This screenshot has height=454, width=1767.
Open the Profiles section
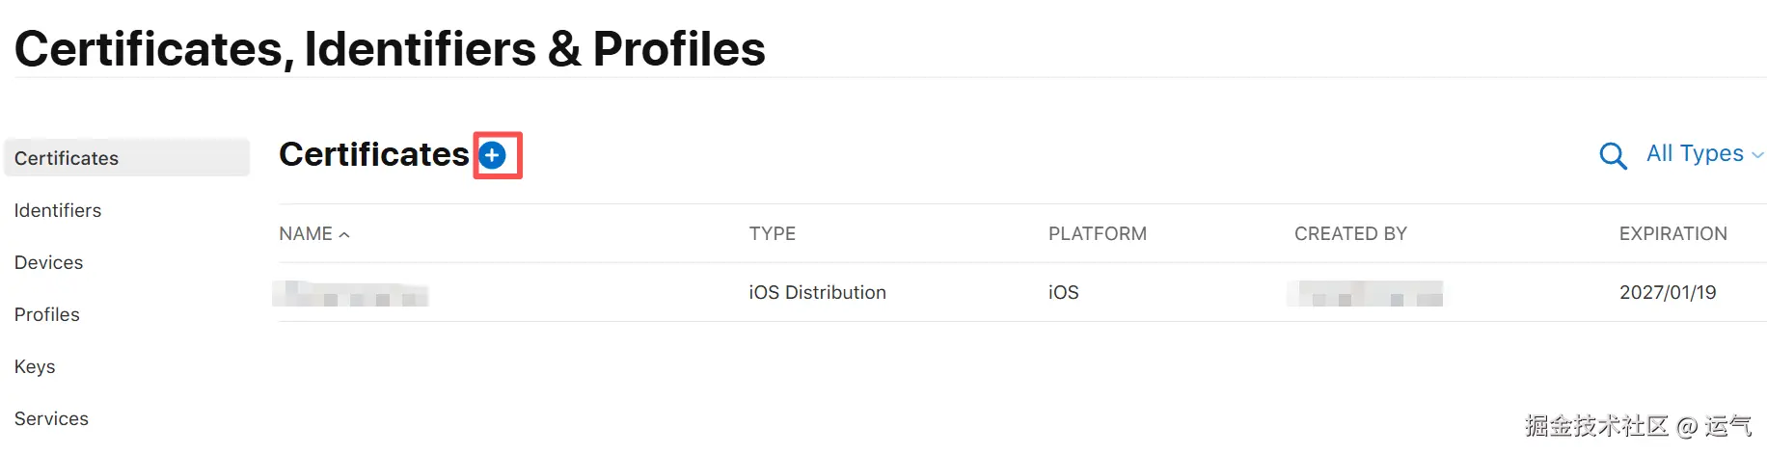click(x=47, y=314)
